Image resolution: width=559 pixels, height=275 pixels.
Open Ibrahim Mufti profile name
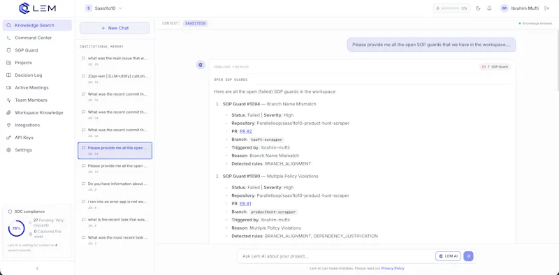(x=525, y=8)
